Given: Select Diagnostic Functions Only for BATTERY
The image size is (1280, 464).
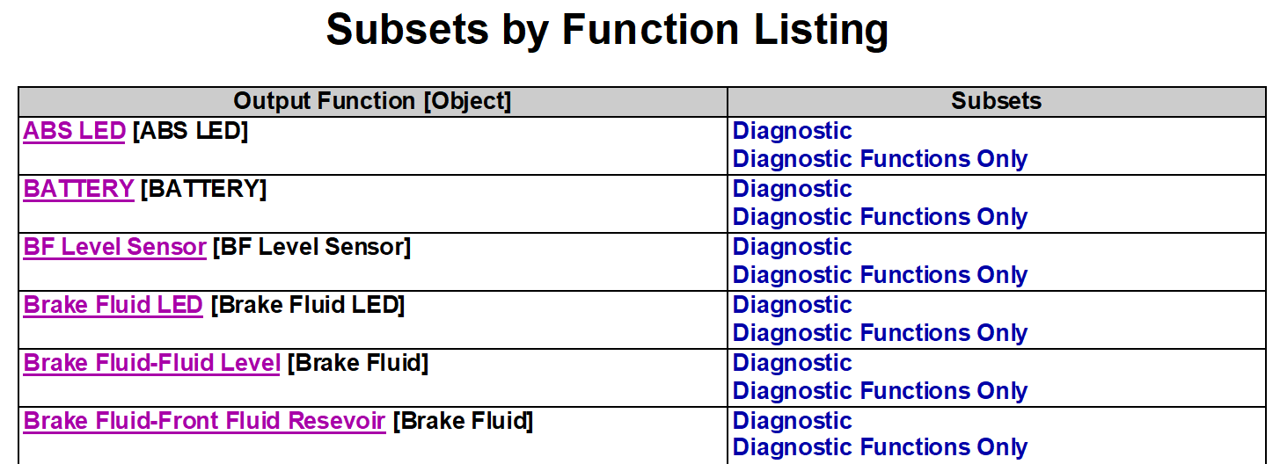Looking at the screenshot, I should tap(881, 217).
